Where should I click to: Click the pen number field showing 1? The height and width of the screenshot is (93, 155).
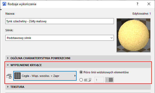(x=99, y=80)
